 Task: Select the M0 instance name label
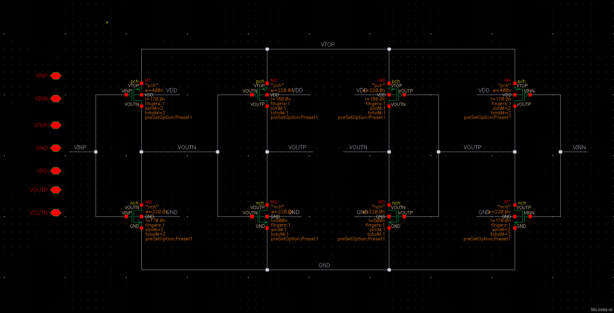(x=149, y=202)
